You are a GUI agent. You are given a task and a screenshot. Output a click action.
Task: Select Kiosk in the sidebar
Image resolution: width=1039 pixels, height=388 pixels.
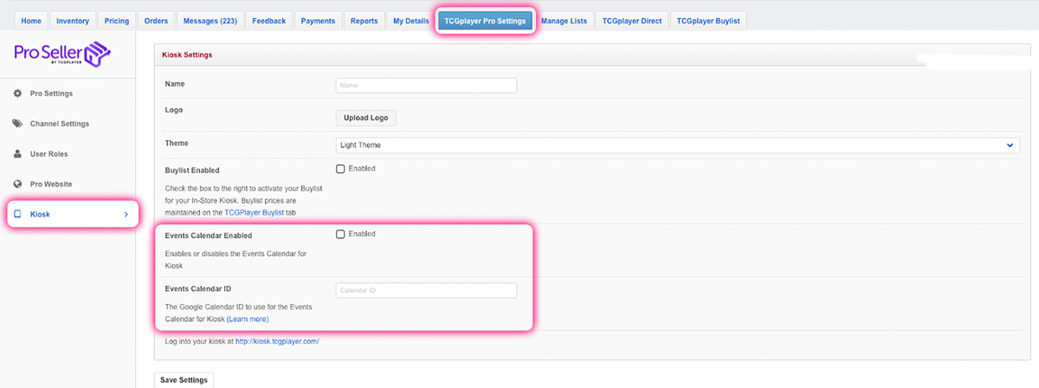[73, 214]
